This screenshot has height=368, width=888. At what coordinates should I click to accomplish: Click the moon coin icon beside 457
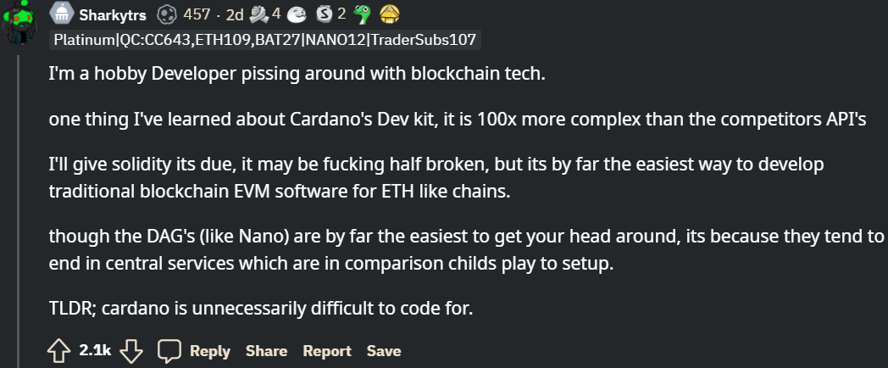pos(168,14)
